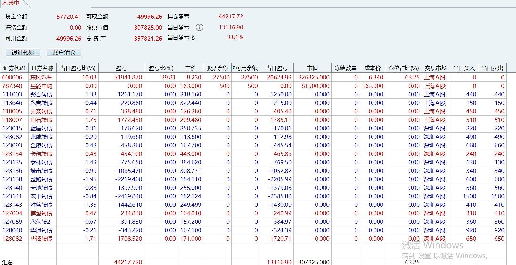Click the 账户清仓 button

64,52
